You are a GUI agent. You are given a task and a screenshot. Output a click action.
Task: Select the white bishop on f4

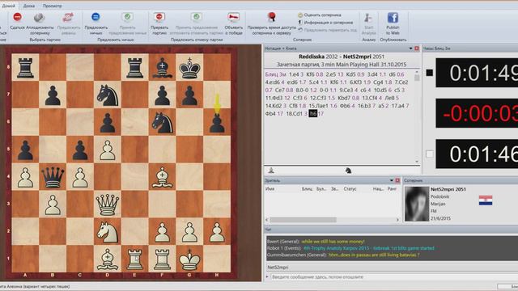pyautogui.click(x=162, y=177)
